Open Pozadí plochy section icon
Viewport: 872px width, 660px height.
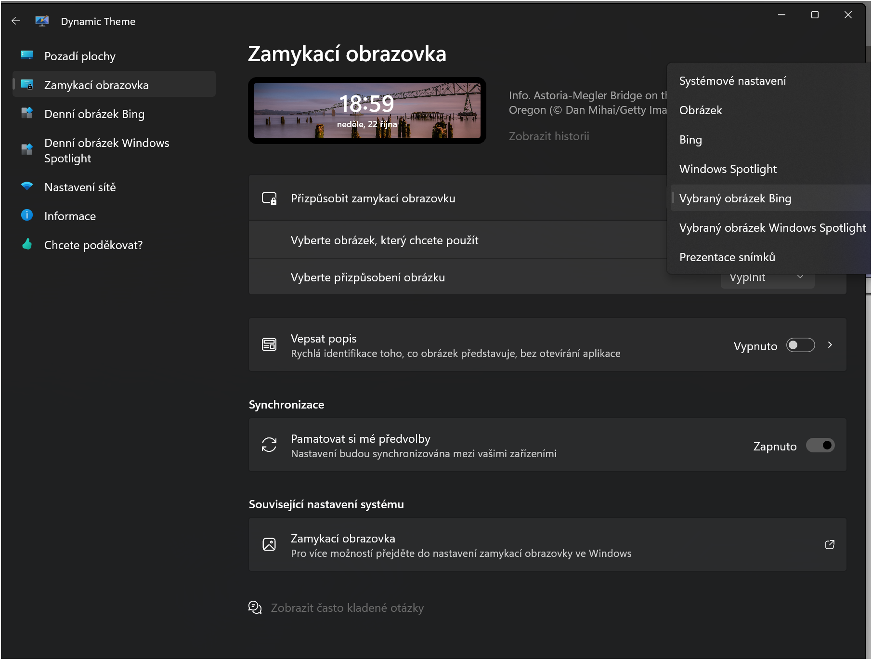[27, 55]
